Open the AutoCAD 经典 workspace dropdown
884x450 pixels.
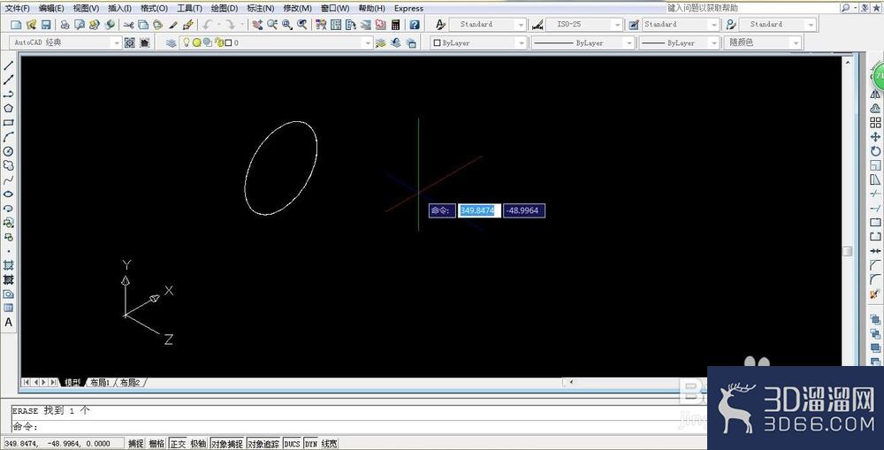(65, 42)
